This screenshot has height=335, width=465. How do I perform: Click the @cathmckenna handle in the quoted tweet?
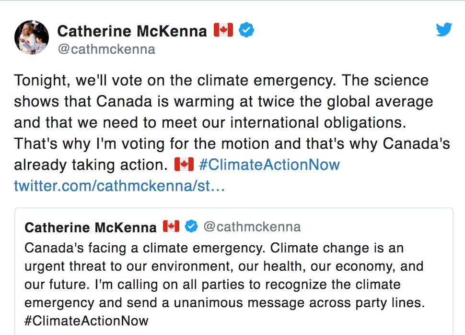[x=252, y=227]
